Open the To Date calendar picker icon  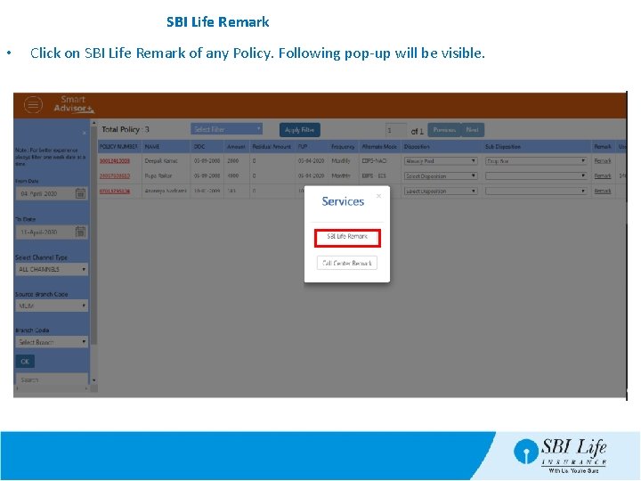80,232
